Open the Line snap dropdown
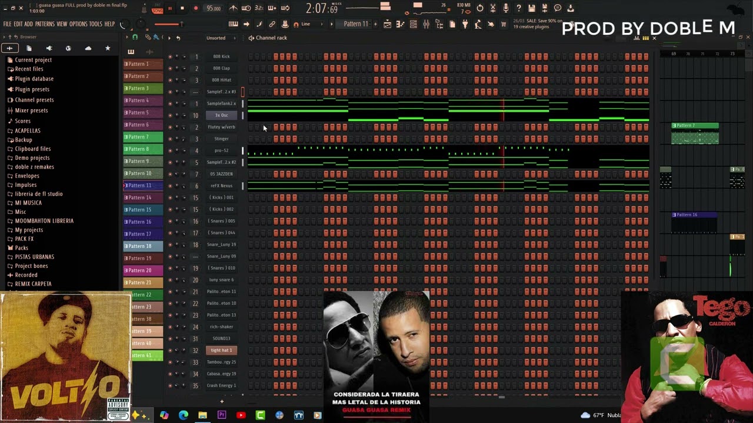 pos(309,24)
